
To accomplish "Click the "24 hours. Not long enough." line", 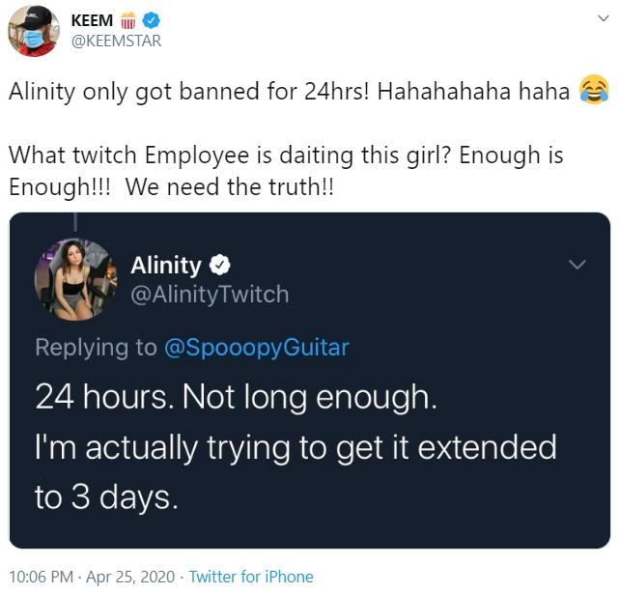I will pyautogui.click(x=235, y=397).
